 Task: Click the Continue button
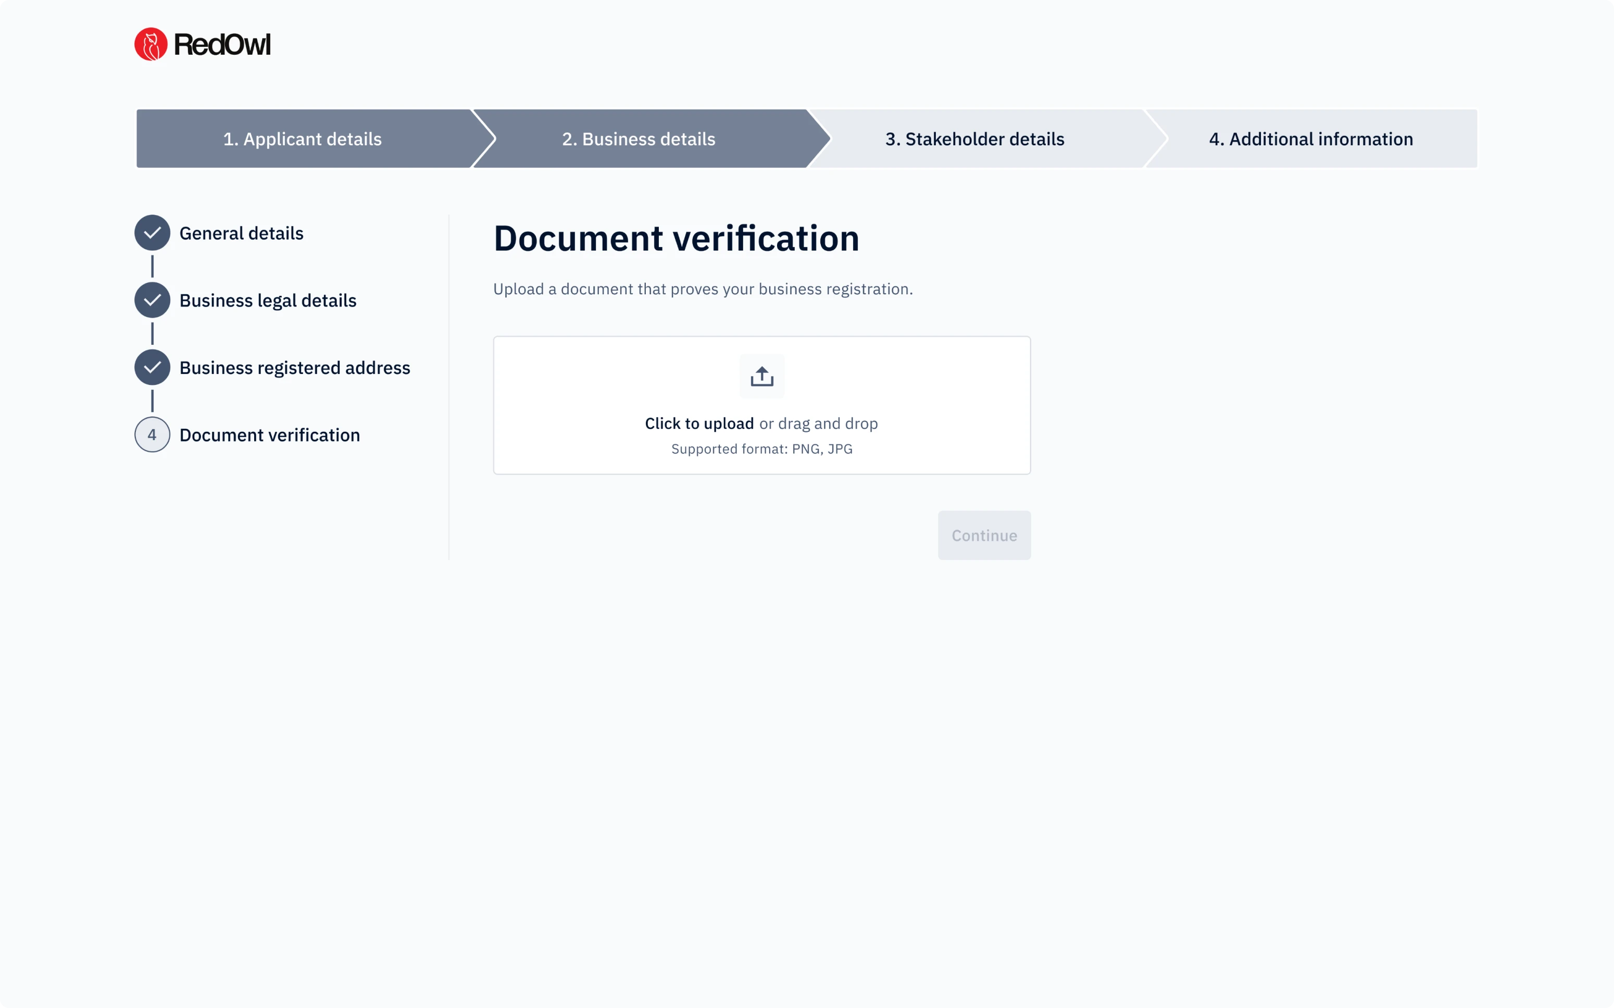pos(984,536)
